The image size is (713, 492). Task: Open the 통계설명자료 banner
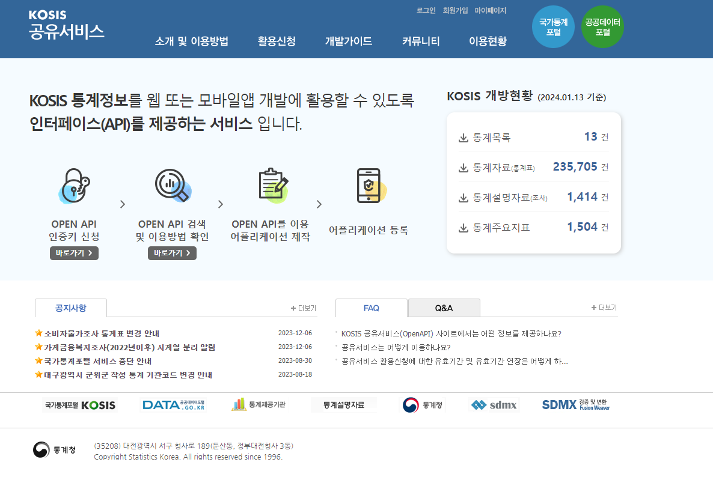344,405
